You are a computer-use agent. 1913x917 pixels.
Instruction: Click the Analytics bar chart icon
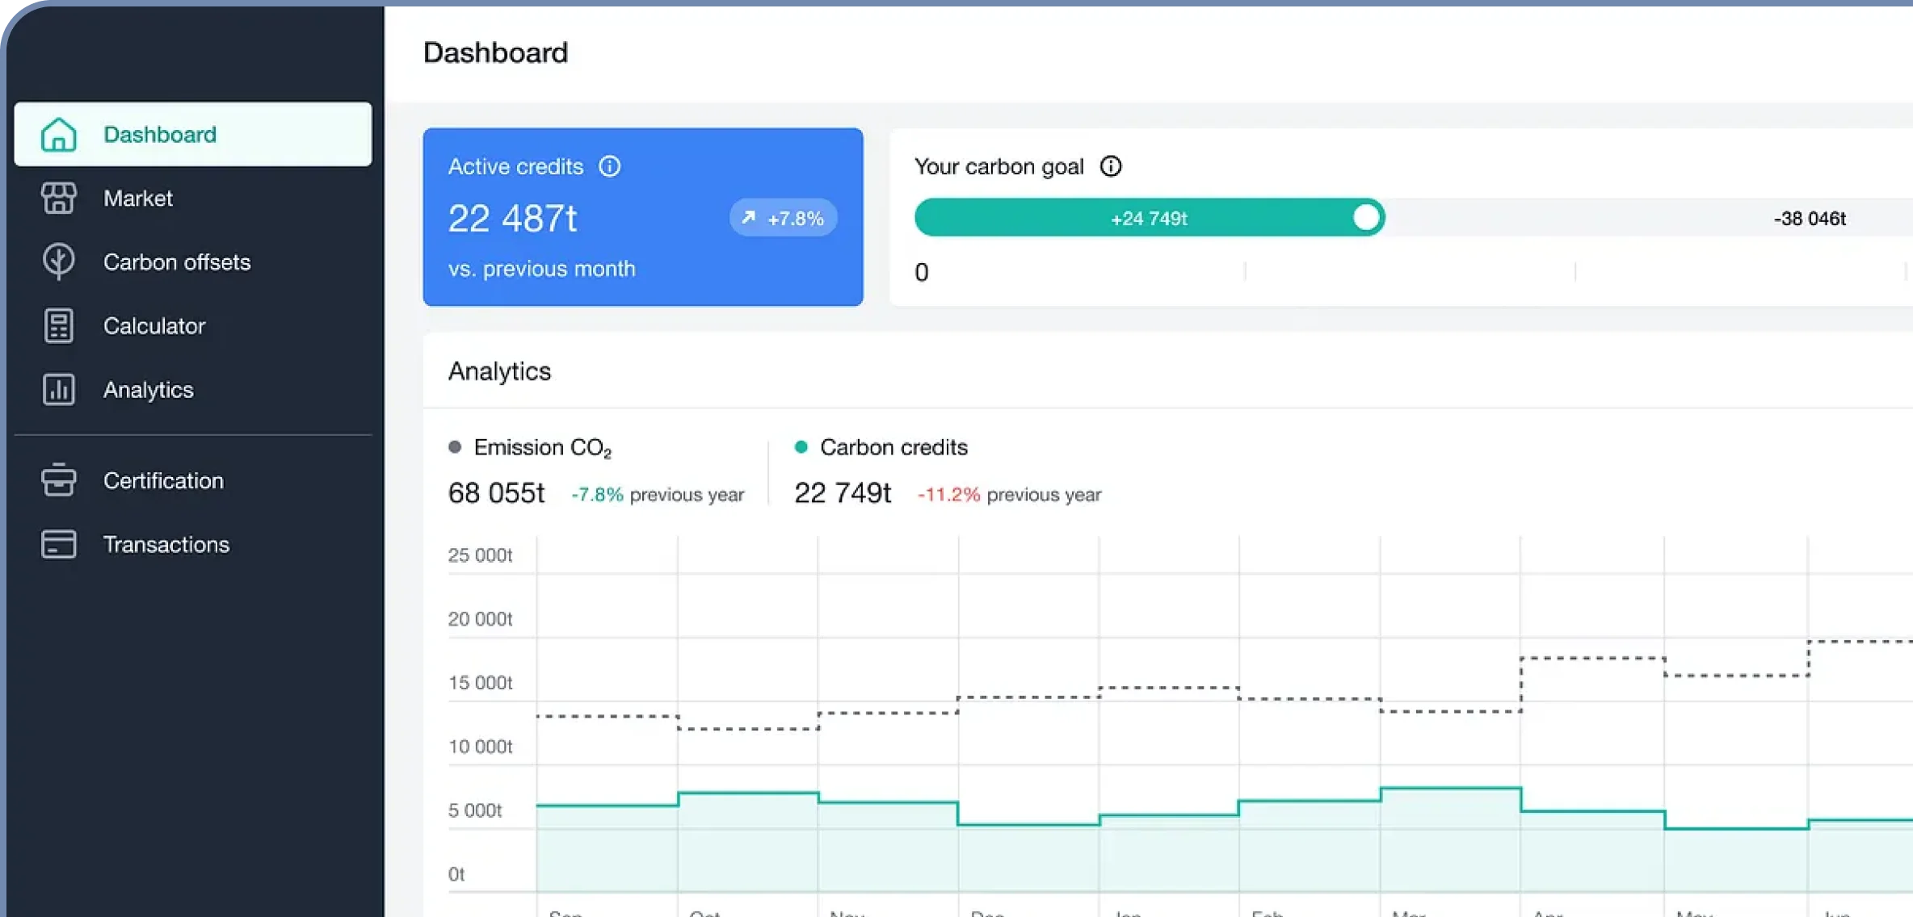(x=58, y=389)
